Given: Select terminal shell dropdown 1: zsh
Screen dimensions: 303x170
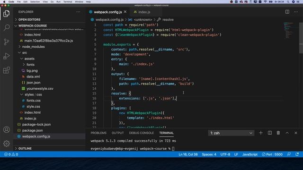Looking at the screenshot, I should (x=231, y=133).
